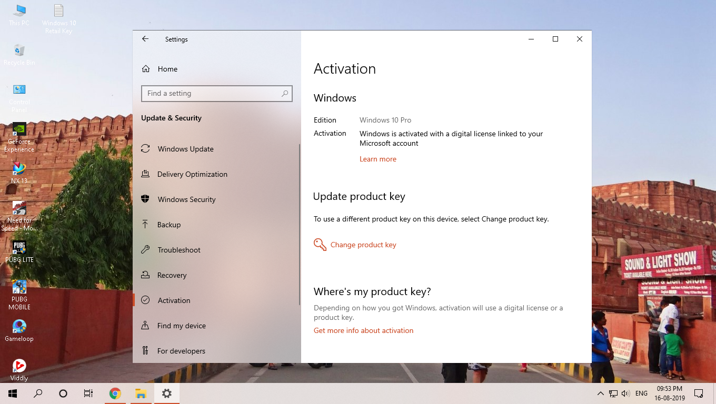Click the Change product key link
This screenshot has height=404, width=716.
tap(363, 245)
